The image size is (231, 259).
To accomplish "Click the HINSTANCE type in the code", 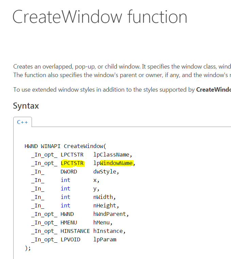I will coord(75,231).
